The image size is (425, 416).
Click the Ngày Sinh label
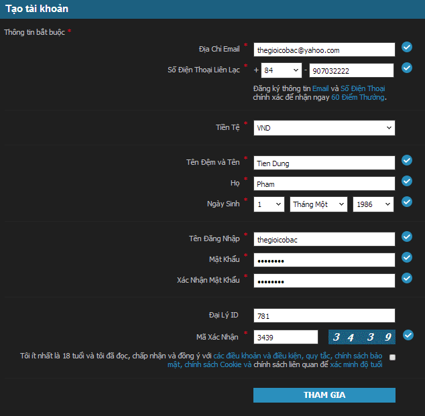223,204
